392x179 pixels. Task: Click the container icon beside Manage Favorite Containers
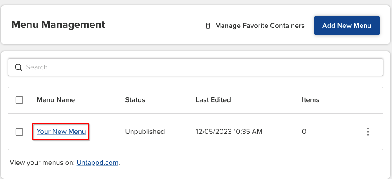[208, 26]
